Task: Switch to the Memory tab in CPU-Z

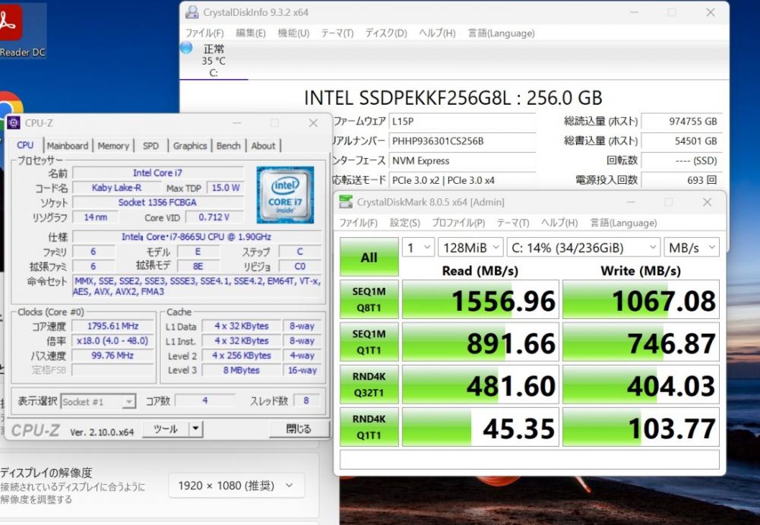Action: coord(113,146)
